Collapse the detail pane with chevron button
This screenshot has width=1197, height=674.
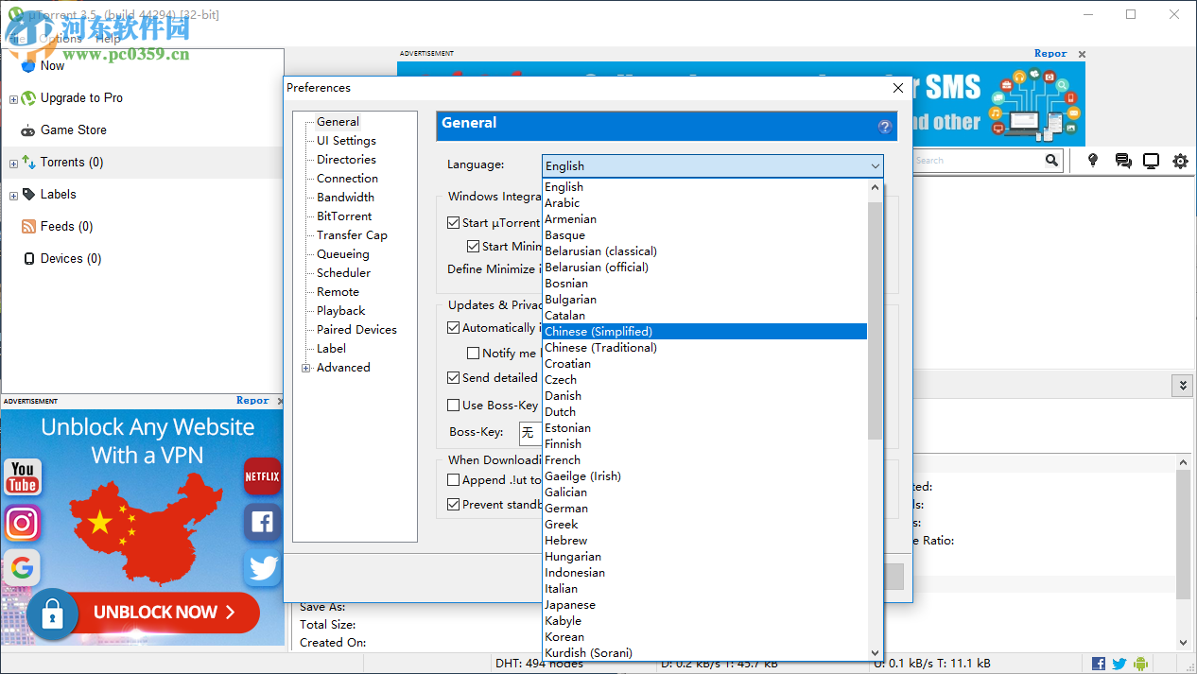(x=1181, y=385)
